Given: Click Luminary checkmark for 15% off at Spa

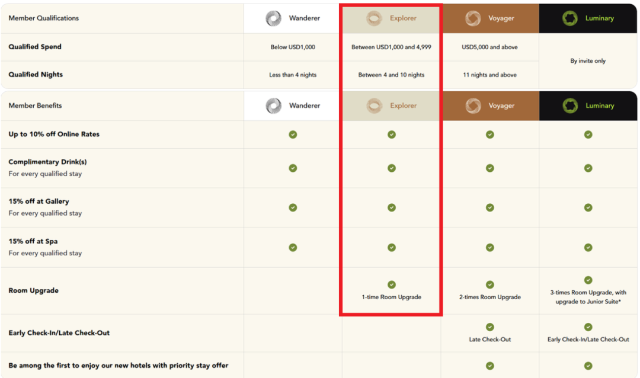Looking at the screenshot, I should click(x=588, y=248).
